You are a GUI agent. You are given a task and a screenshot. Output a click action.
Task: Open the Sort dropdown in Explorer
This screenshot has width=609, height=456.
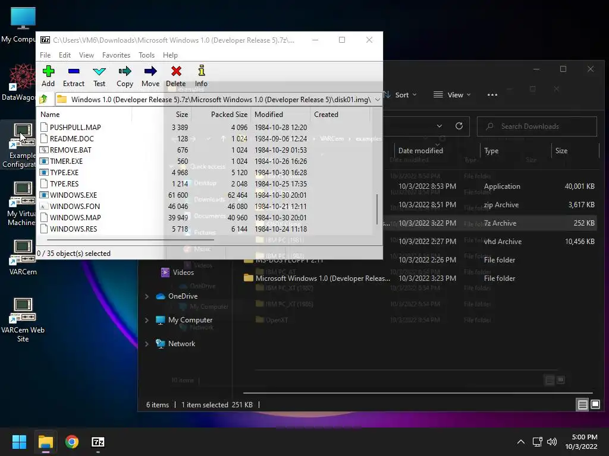400,95
